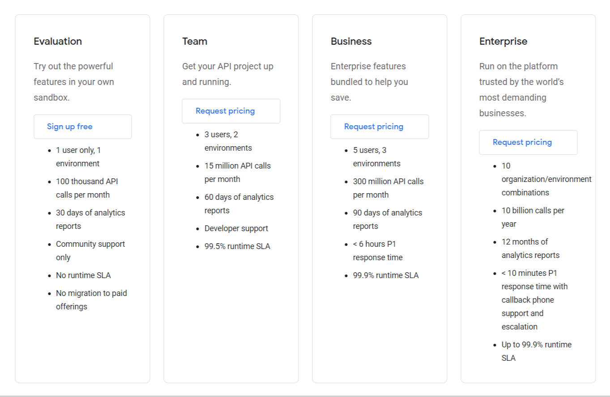
Task: Click the "Developer support" bullet item
Action: (236, 228)
